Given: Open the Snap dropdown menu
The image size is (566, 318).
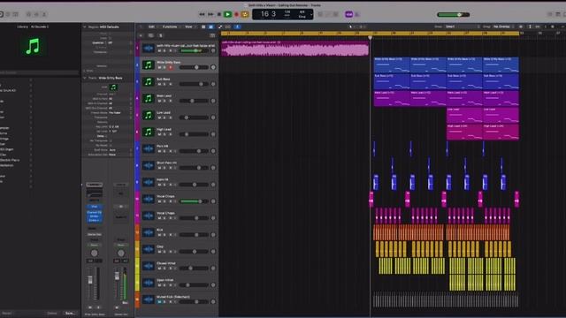Looking at the screenshot, I should point(463,26).
